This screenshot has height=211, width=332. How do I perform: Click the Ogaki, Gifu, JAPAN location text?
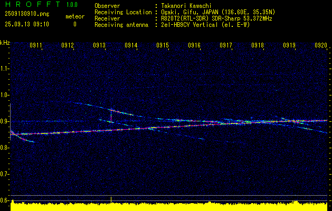217,12
